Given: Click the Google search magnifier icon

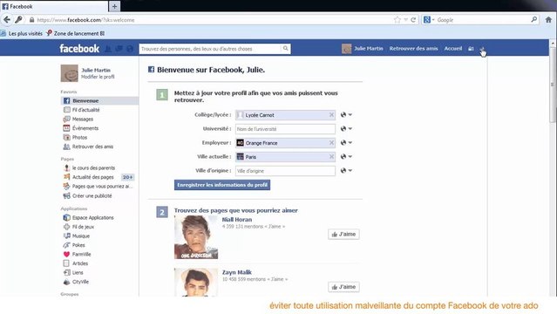Looking at the screenshot, I should (x=534, y=19).
